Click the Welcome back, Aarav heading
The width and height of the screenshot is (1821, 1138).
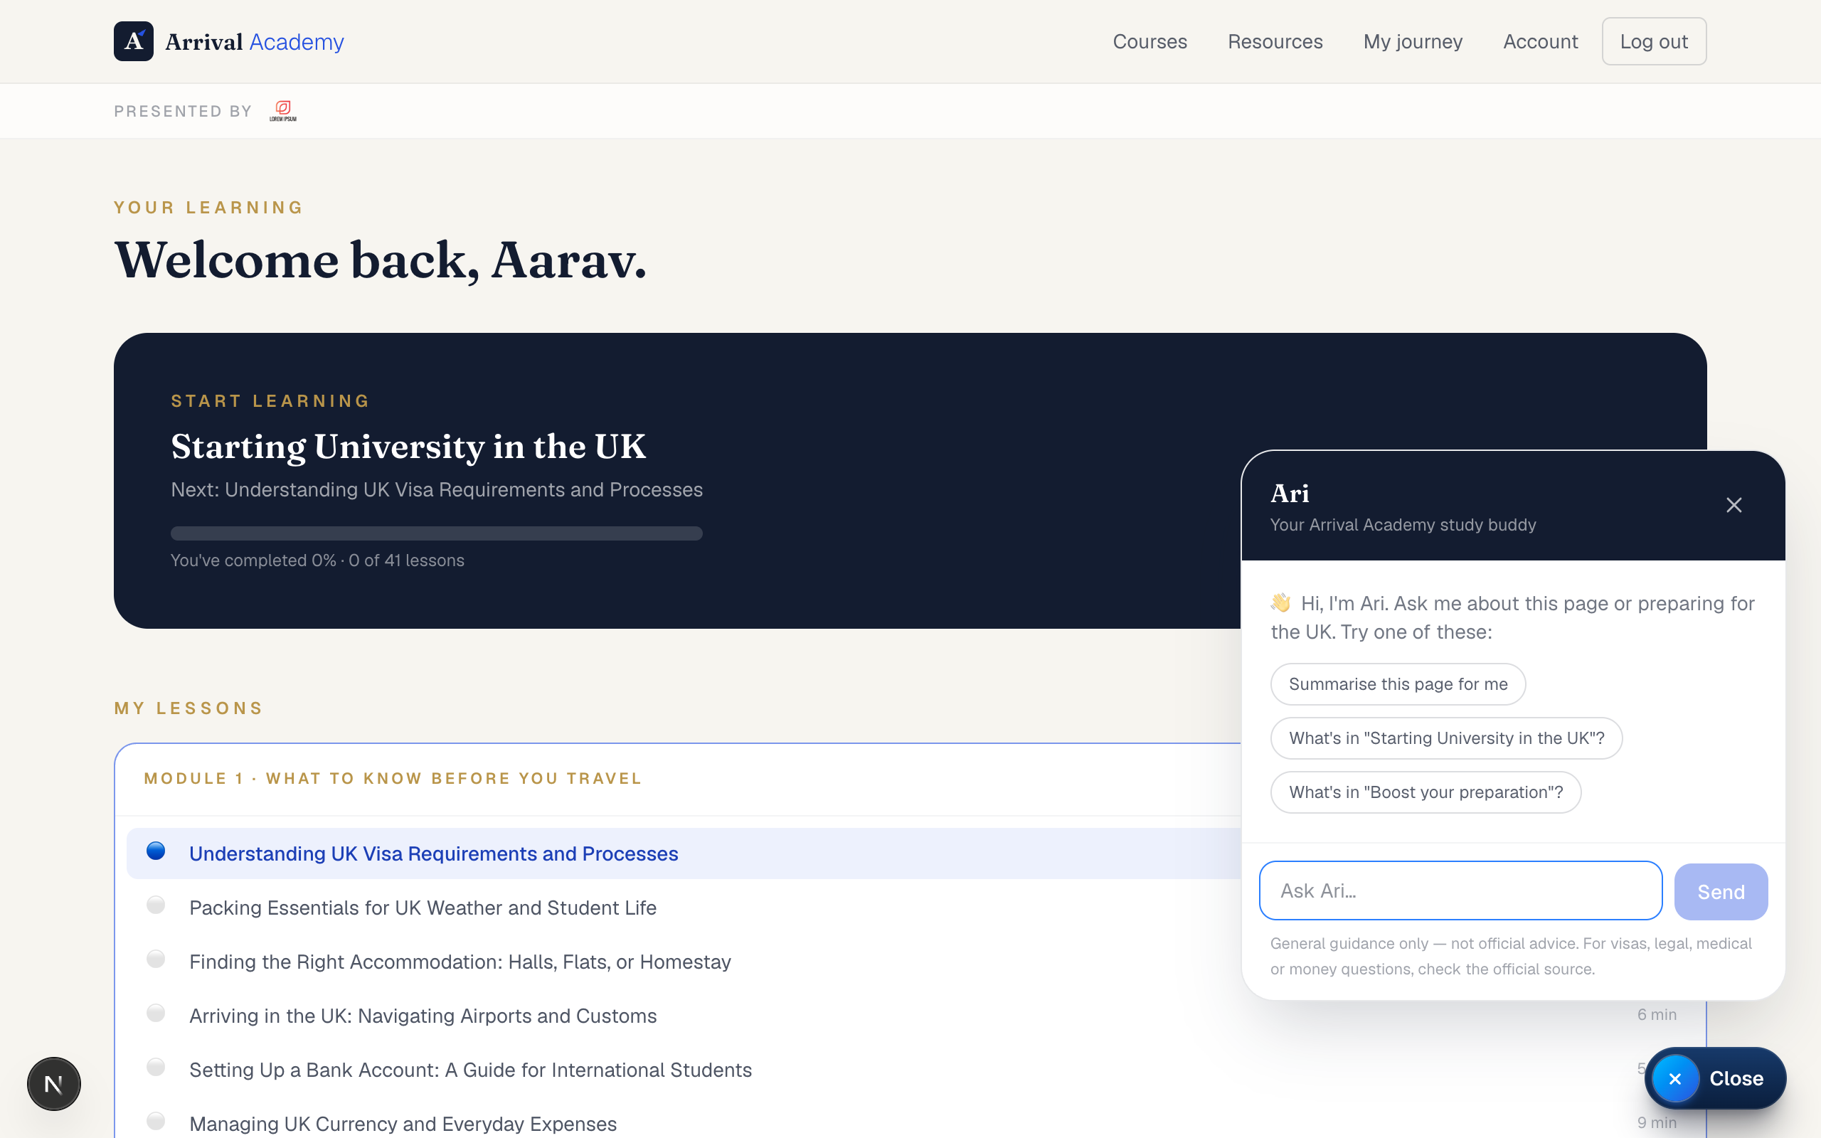380,260
